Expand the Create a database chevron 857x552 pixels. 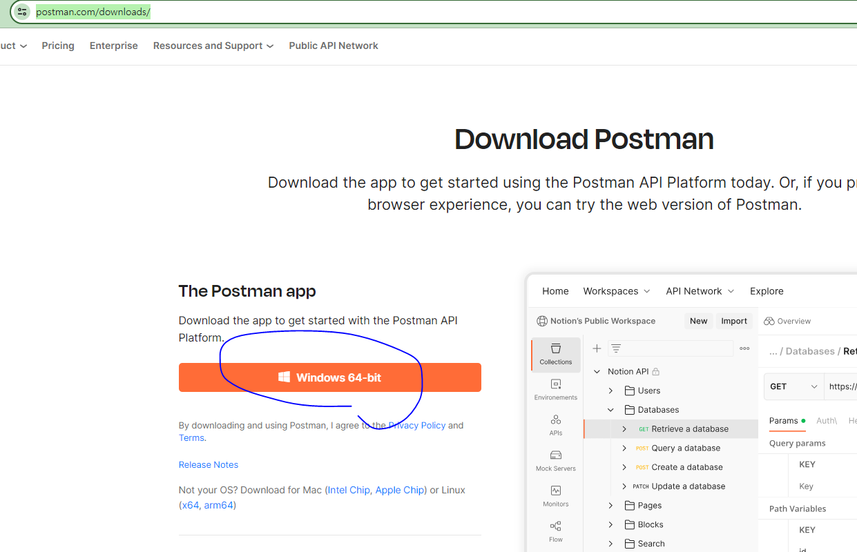pos(624,467)
